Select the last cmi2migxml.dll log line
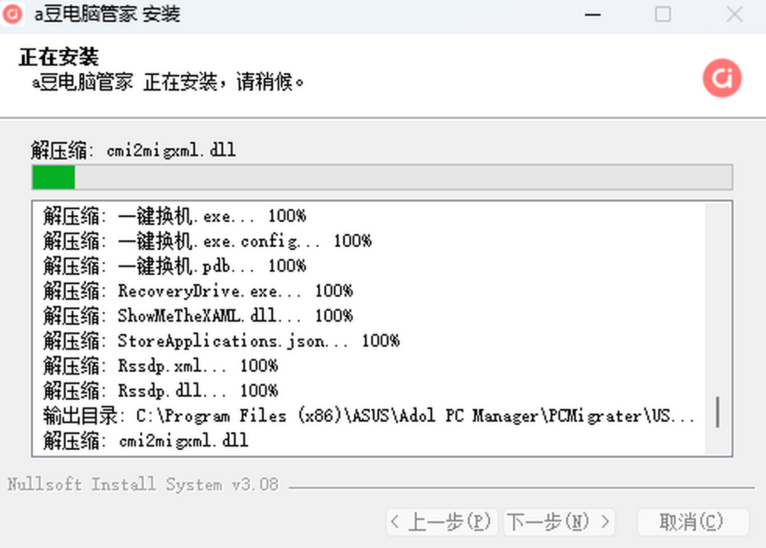This screenshot has height=548, width=766. tap(146, 441)
